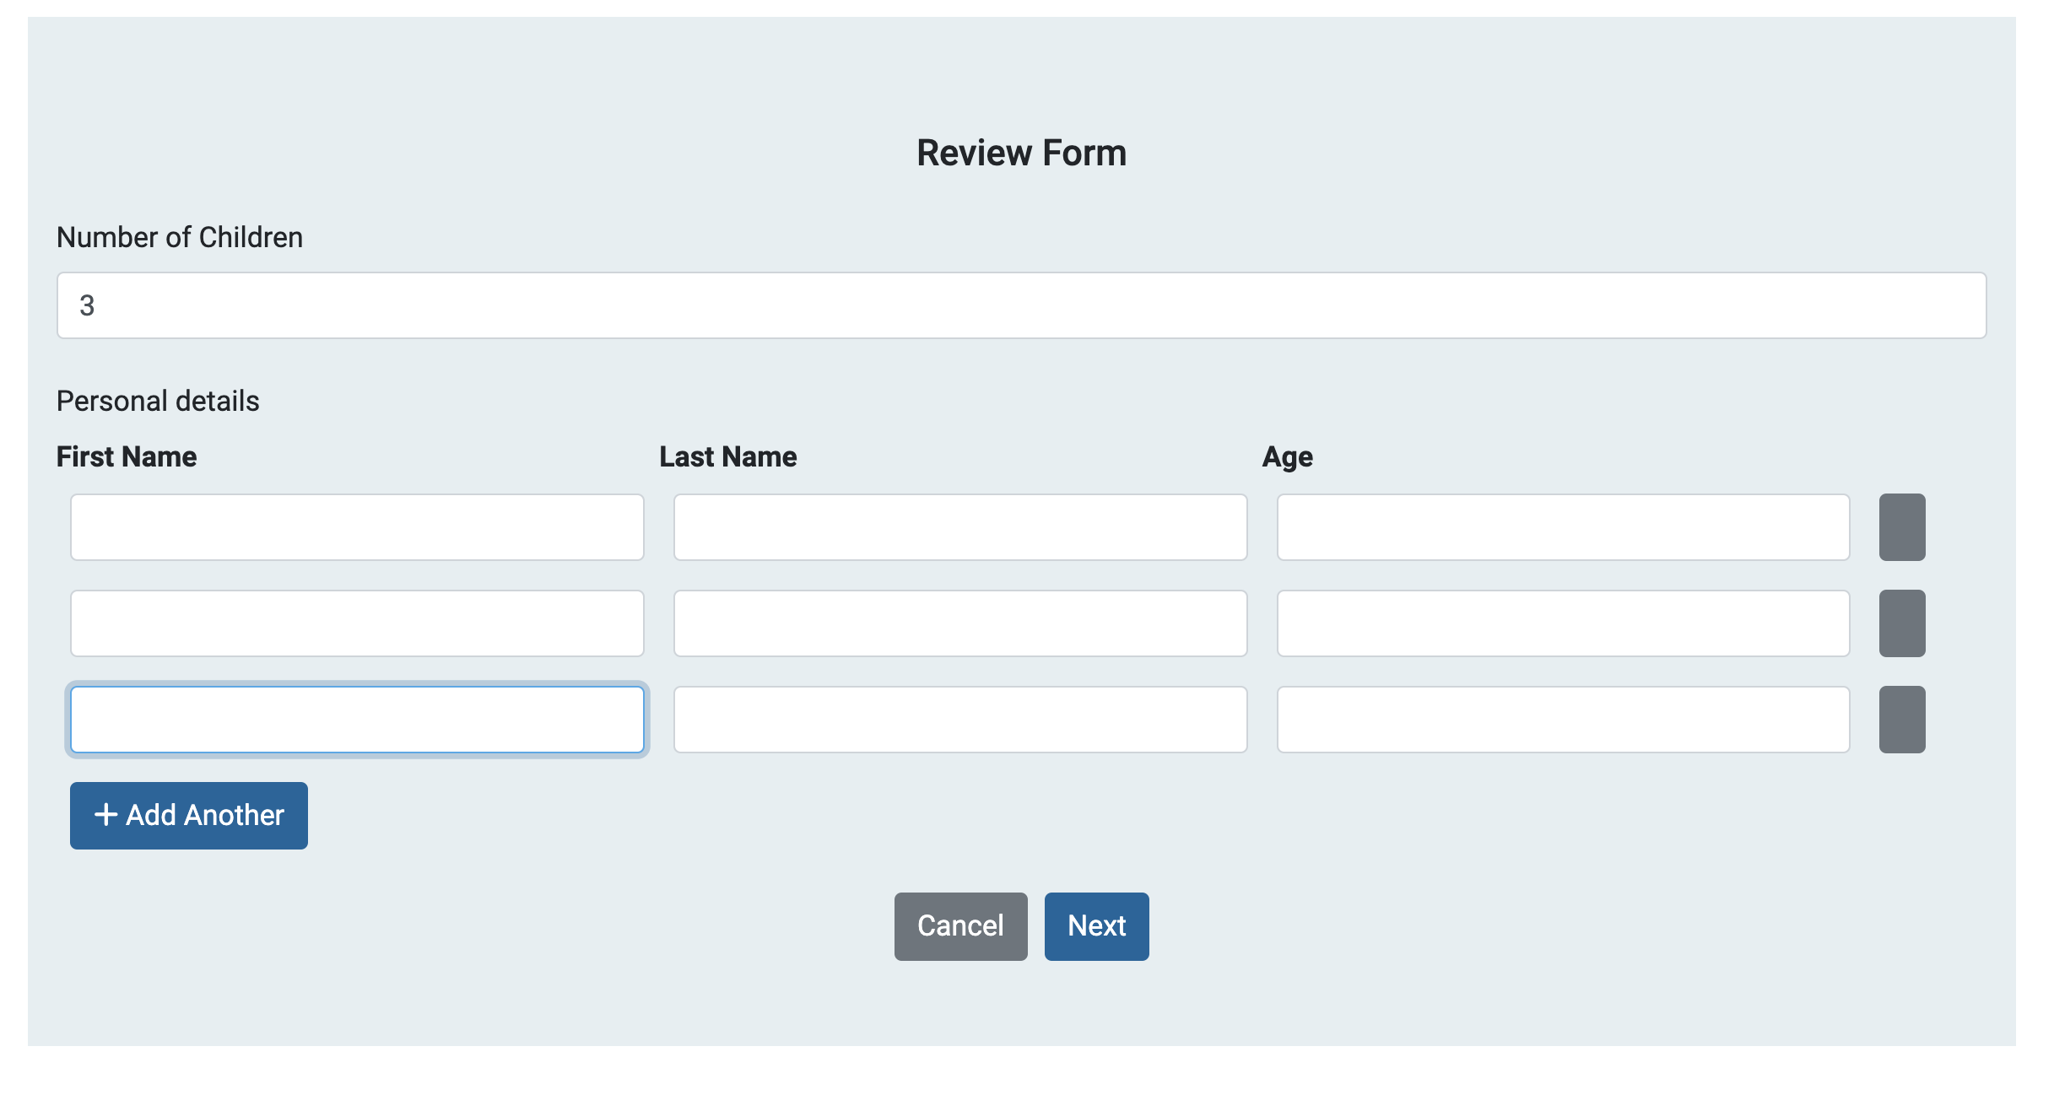Focus the Number of Children field
2054x1095 pixels.
pos(1021,305)
